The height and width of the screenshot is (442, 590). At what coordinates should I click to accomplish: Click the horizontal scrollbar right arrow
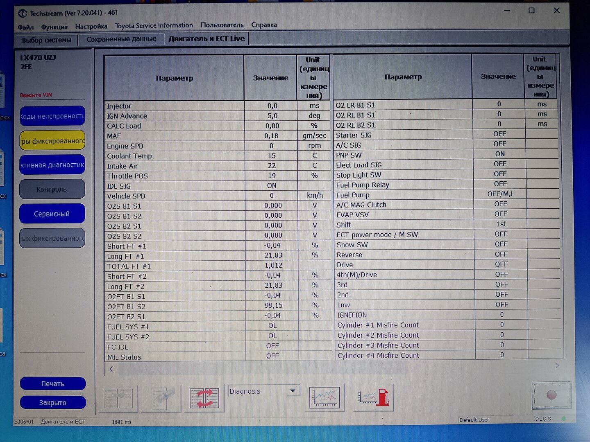557,365
